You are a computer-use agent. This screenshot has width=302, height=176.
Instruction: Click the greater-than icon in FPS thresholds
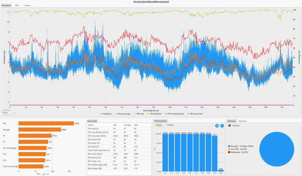[222, 126]
